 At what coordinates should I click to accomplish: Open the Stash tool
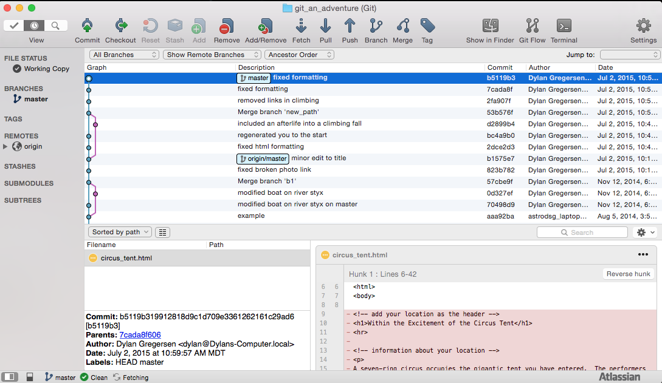175,31
